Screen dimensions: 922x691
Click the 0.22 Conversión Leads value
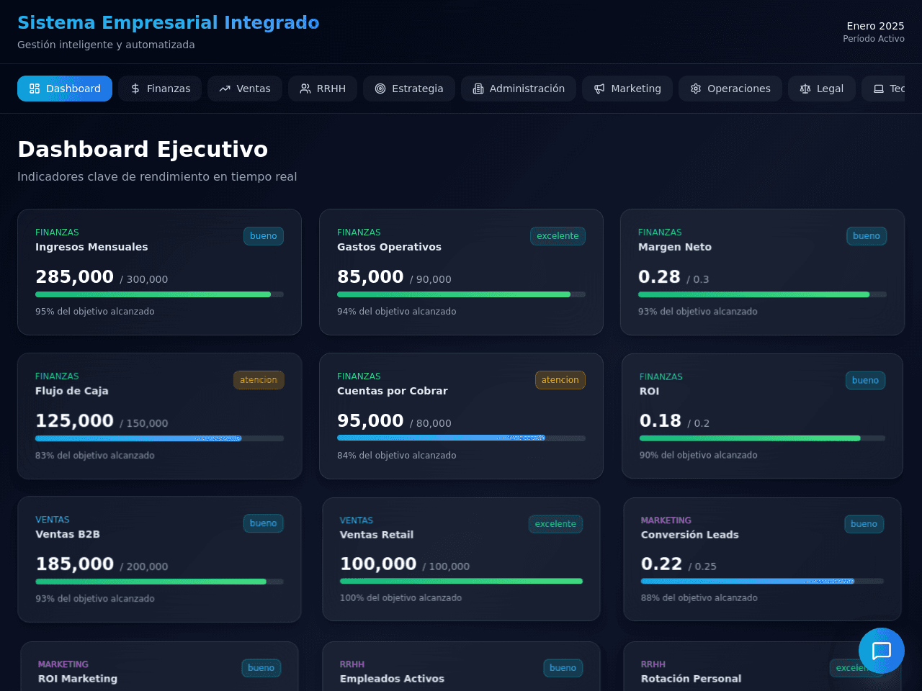pyautogui.click(x=661, y=564)
